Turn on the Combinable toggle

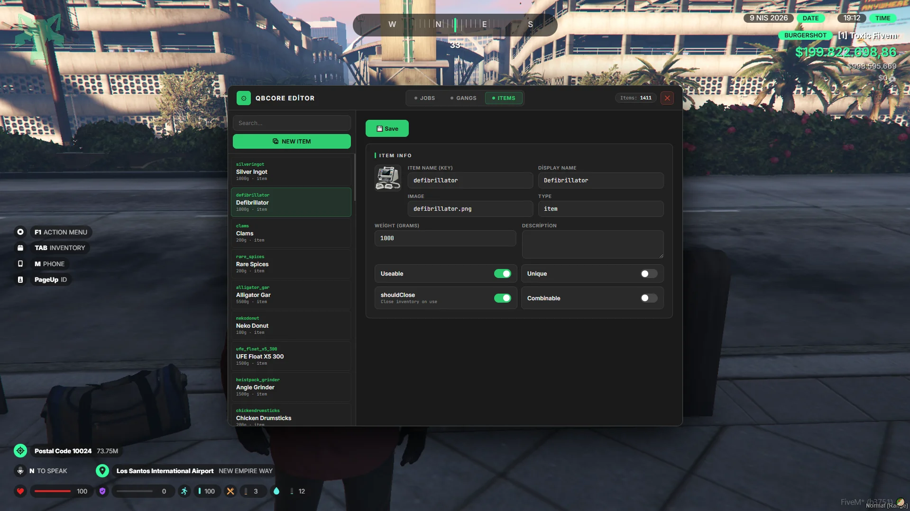coord(648,298)
